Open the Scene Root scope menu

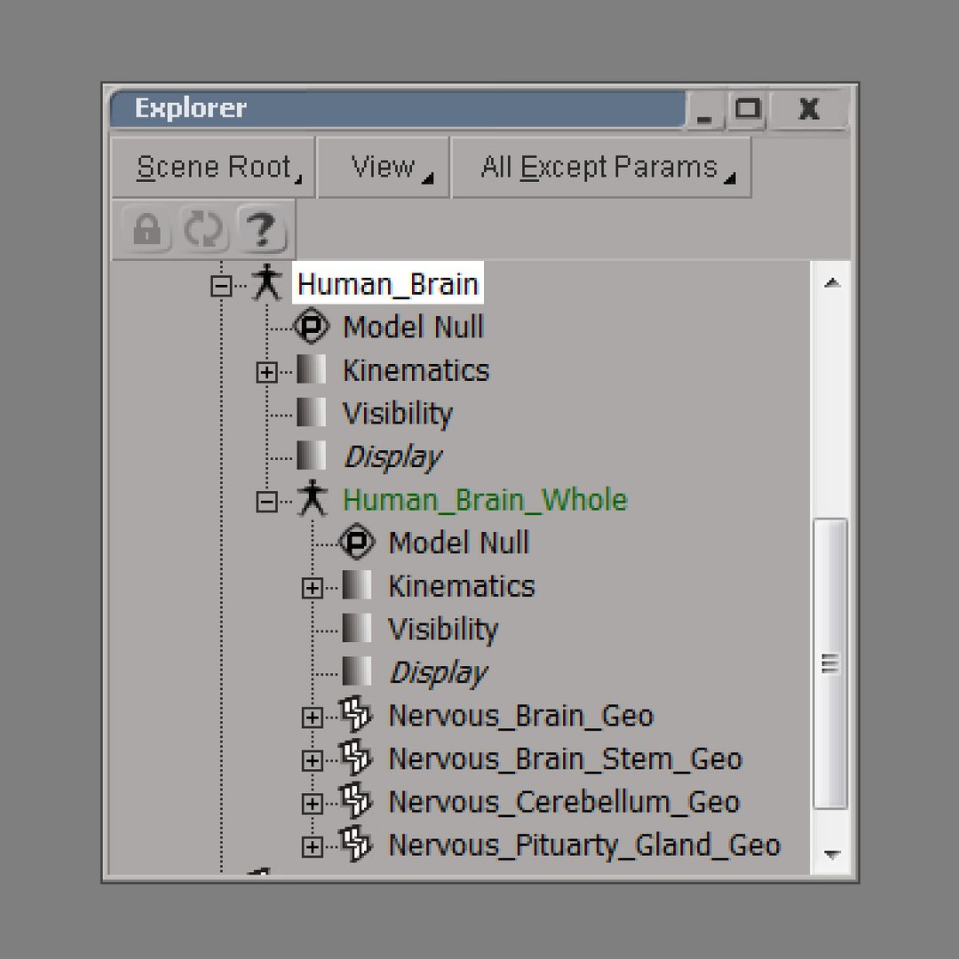[214, 167]
